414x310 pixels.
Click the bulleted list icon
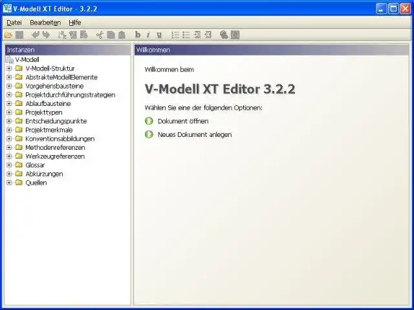pyautogui.click(x=186, y=35)
